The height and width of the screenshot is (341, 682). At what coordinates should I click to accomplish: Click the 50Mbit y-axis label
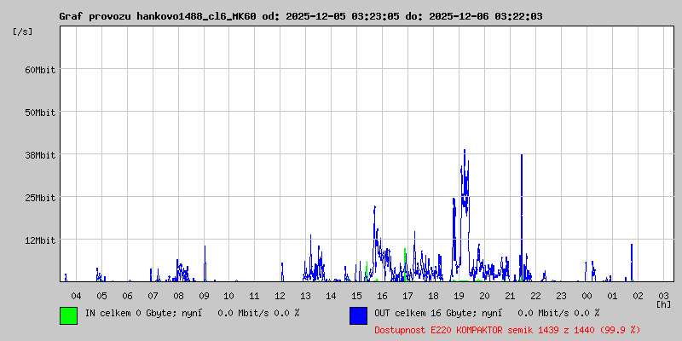[x=39, y=113]
